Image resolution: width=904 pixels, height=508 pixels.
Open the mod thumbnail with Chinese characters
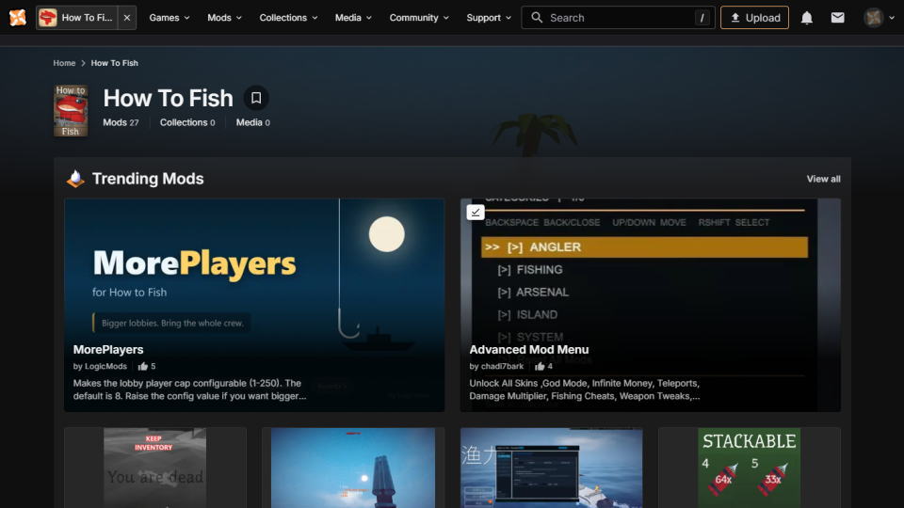551,468
